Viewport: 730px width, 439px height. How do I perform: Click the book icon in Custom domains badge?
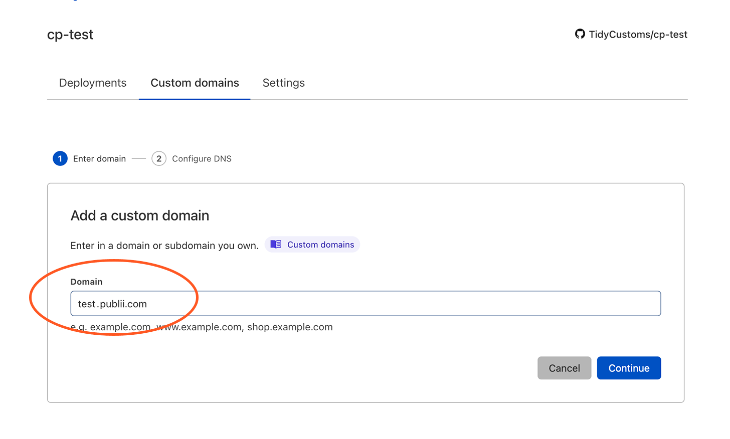pyautogui.click(x=276, y=244)
